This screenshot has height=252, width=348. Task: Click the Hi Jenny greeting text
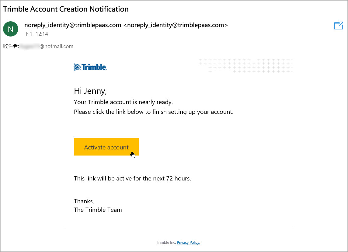pyautogui.click(x=90, y=91)
